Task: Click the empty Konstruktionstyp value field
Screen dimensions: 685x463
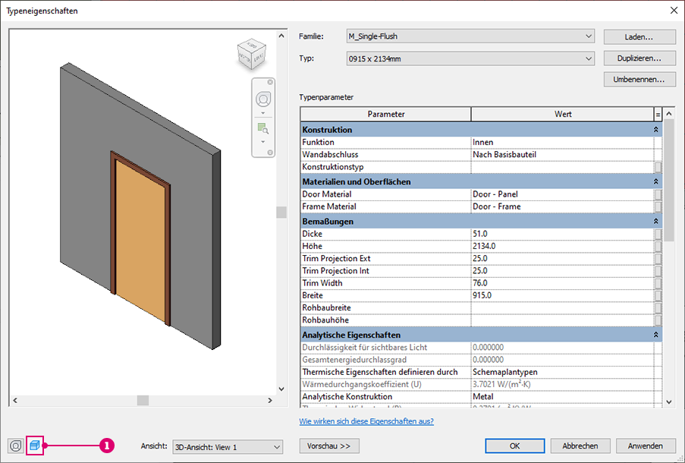Action: (x=562, y=167)
